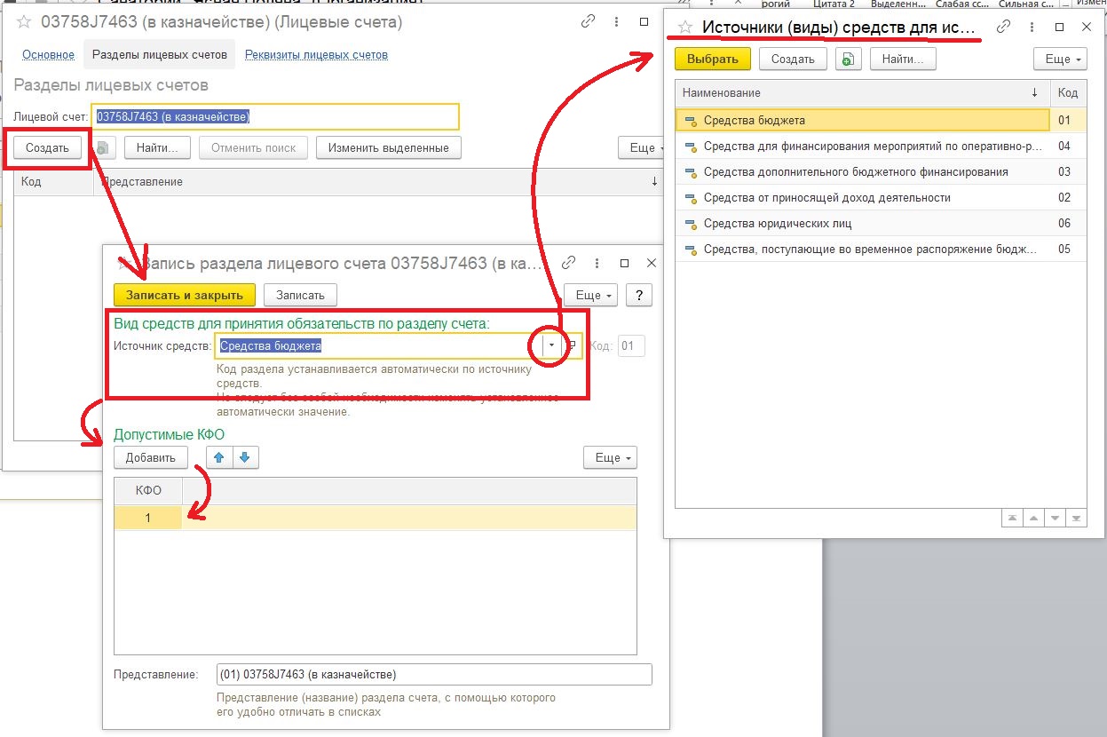Select Средства от приносящей доход деятельности
The width and height of the screenshot is (1107, 737).
click(x=880, y=197)
